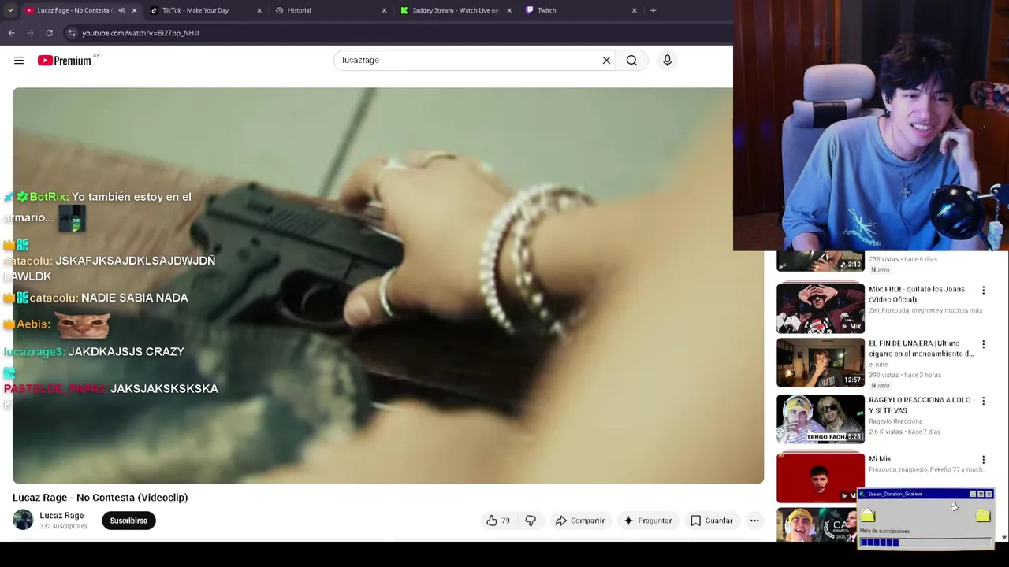Dislike the video with thumbs down

click(x=531, y=521)
